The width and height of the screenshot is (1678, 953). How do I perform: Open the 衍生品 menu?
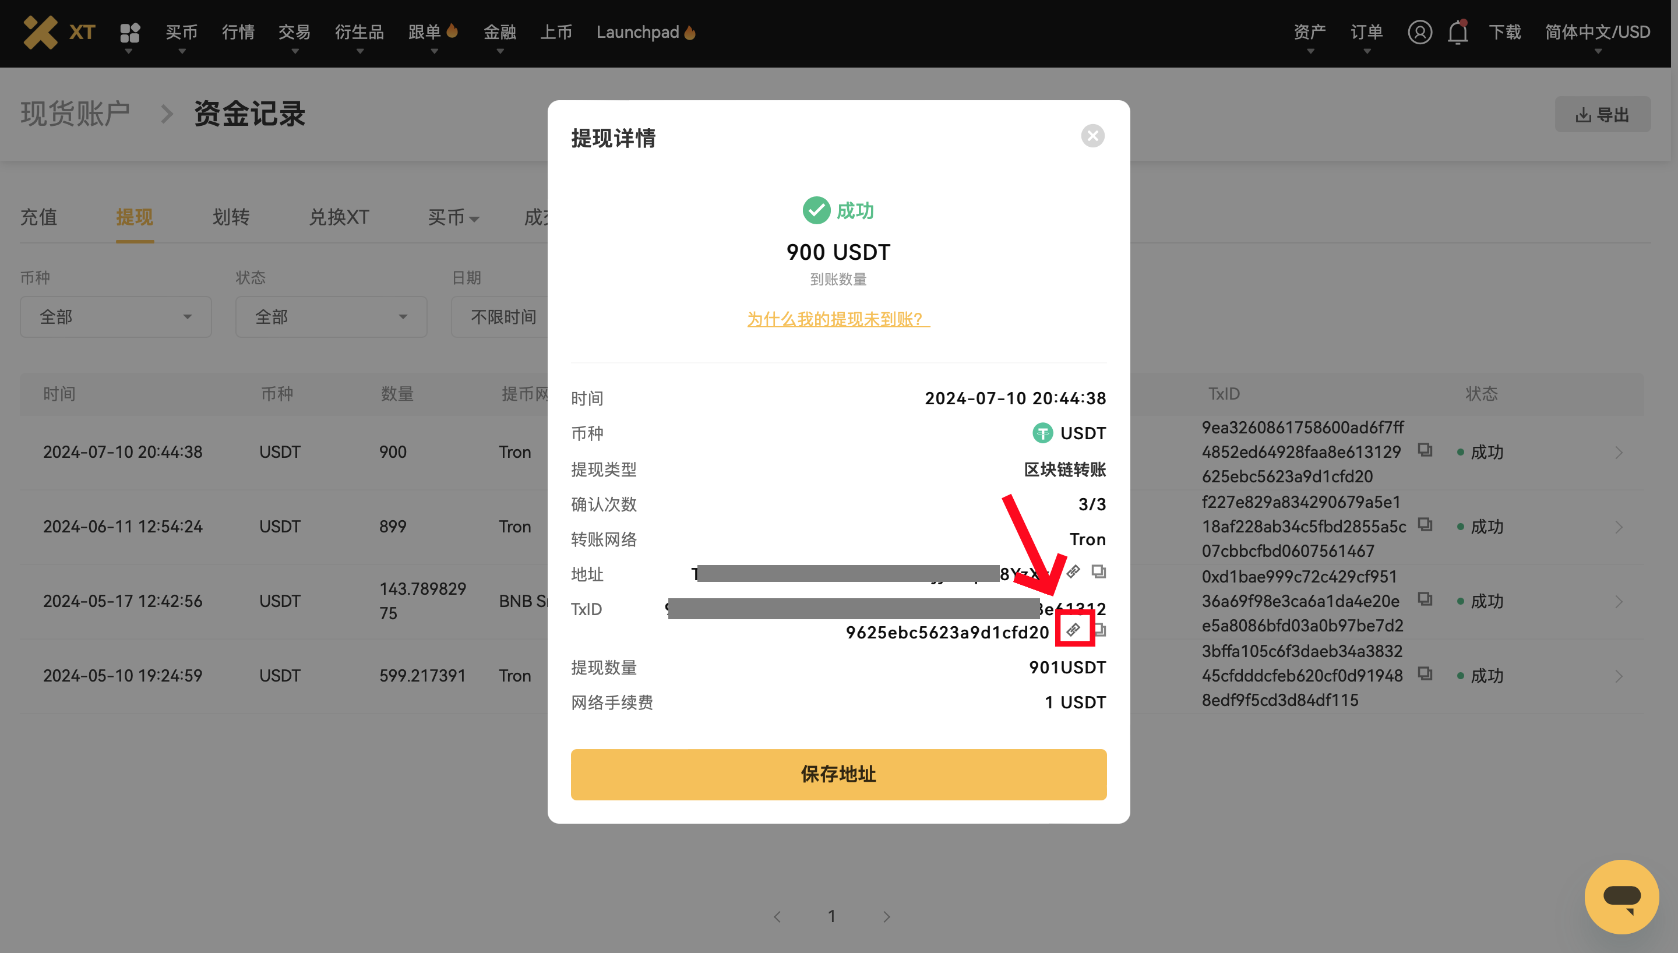(x=359, y=32)
